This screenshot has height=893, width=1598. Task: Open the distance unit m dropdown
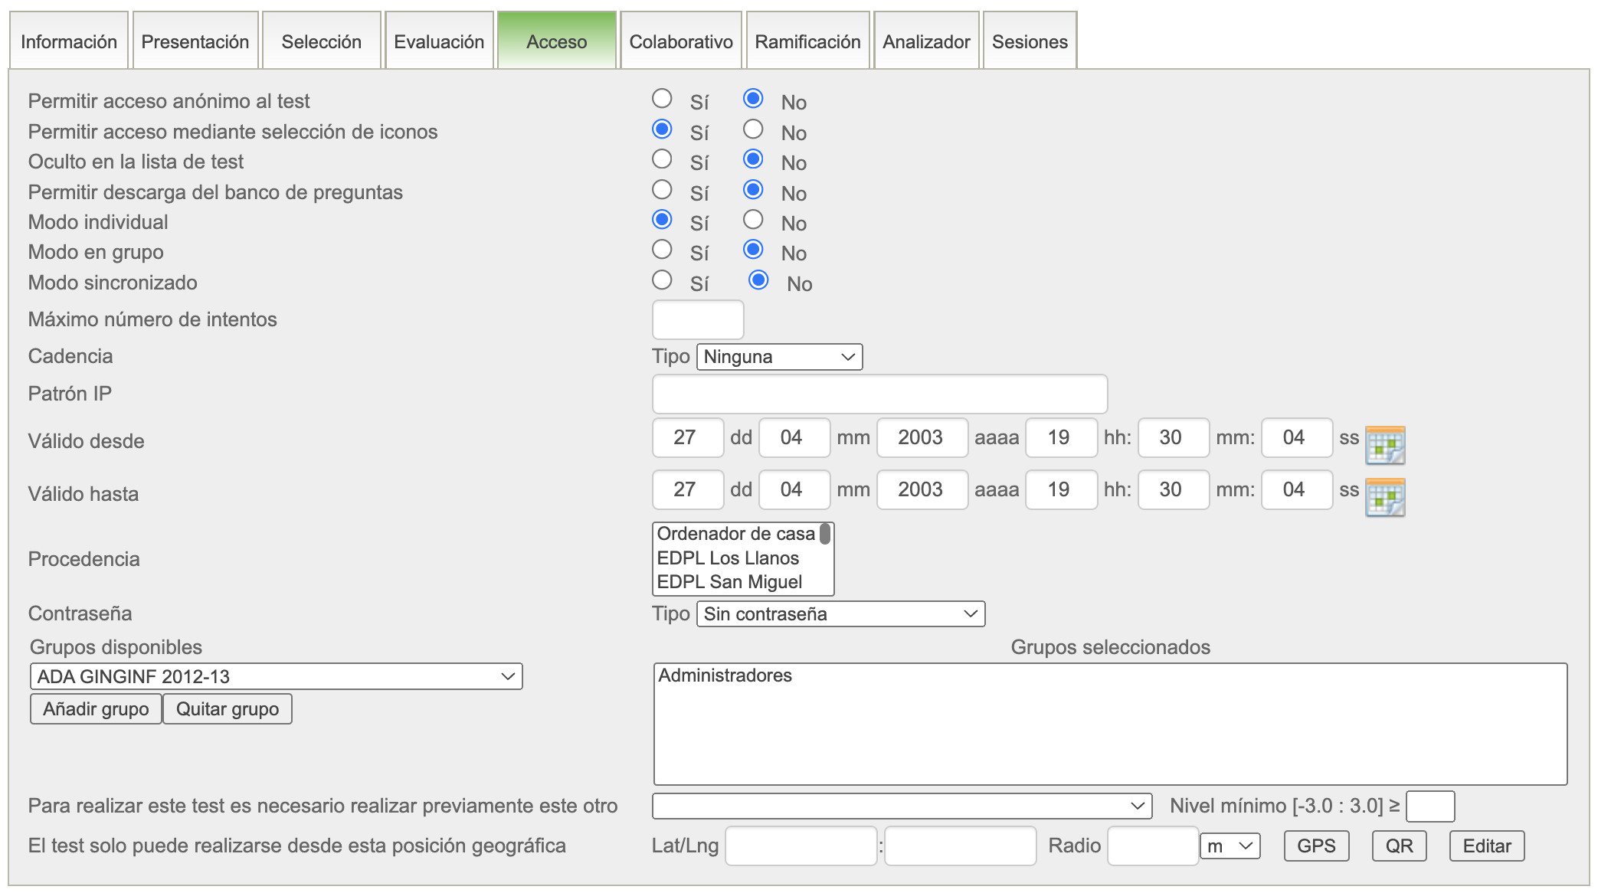point(1230,846)
